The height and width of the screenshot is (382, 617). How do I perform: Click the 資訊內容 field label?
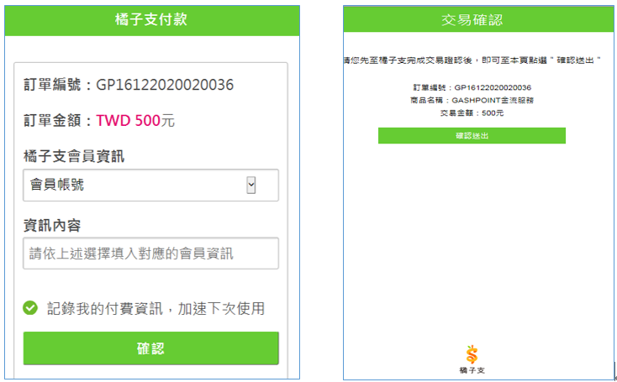52,226
